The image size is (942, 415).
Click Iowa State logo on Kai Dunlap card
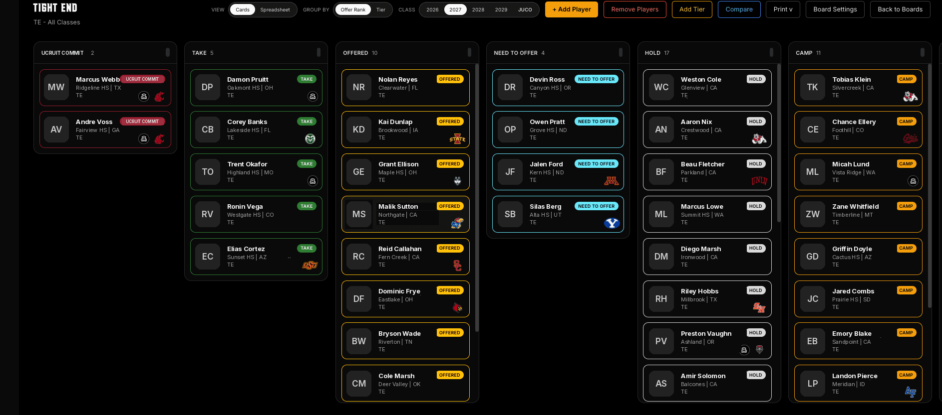[457, 139]
